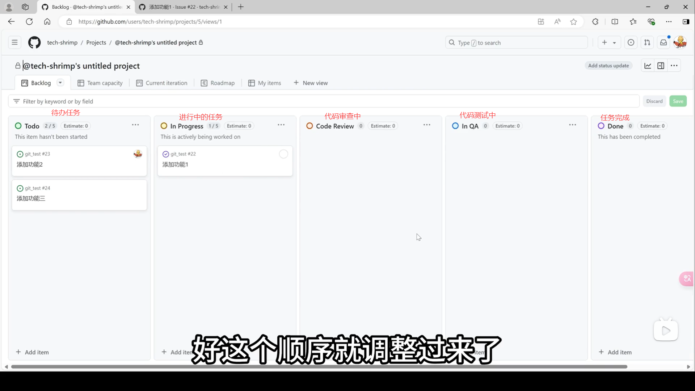Screen dimensions: 695x391
Task: Open the project details side panel icon
Action: (x=661, y=66)
